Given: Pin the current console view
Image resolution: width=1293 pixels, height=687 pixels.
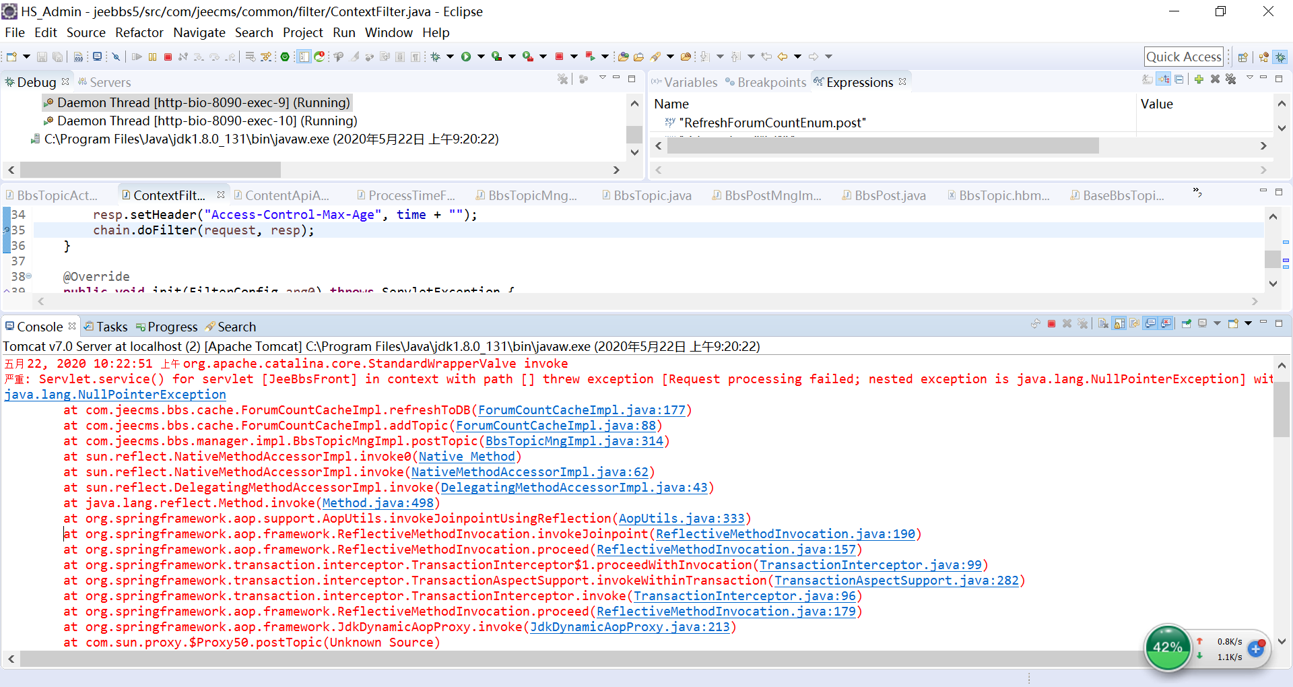Looking at the screenshot, I should 1187,324.
